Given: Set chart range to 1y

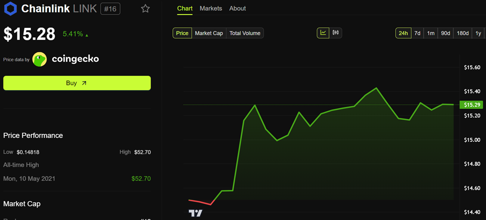Looking at the screenshot, I should click(478, 33).
